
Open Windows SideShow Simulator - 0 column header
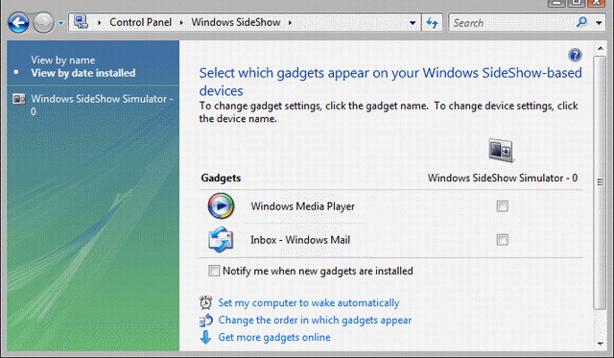coord(503,178)
